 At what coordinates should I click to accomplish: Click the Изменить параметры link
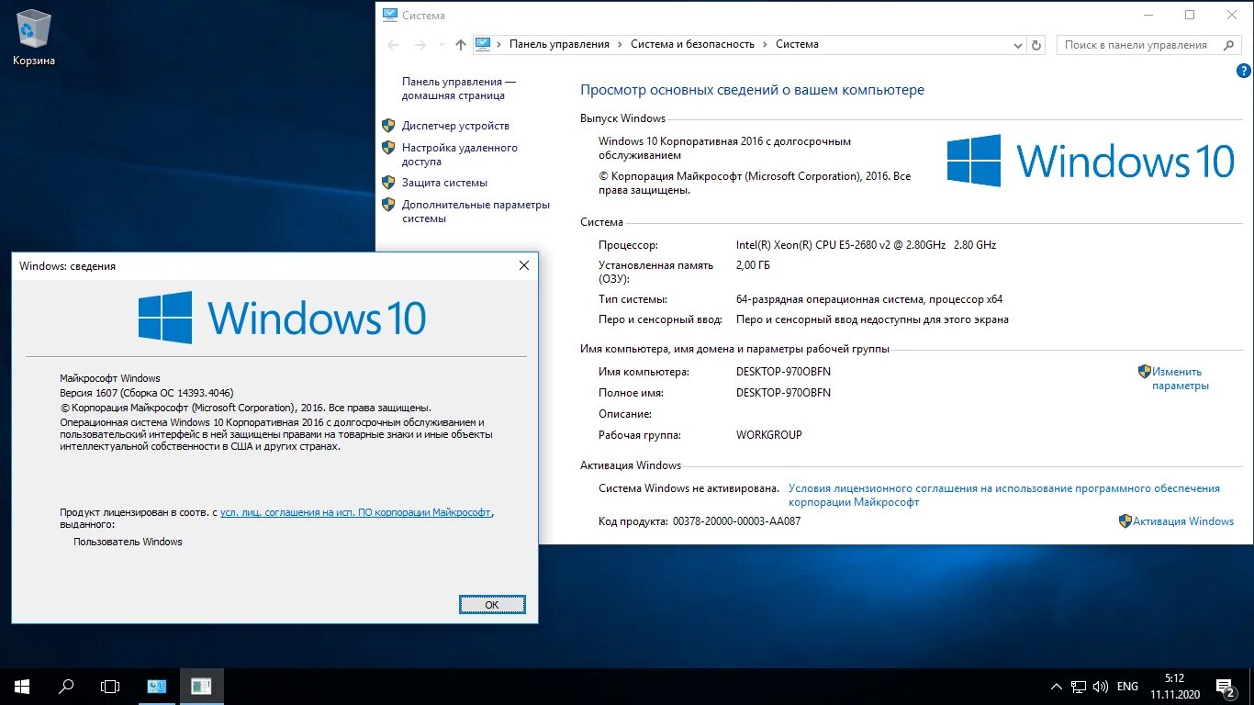(1181, 378)
